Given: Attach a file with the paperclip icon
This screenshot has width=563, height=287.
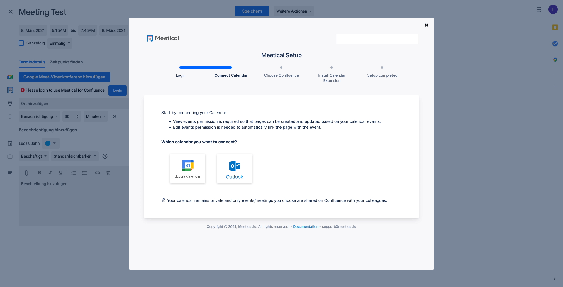Looking at the screenshot, I should (x=26, y=173).
